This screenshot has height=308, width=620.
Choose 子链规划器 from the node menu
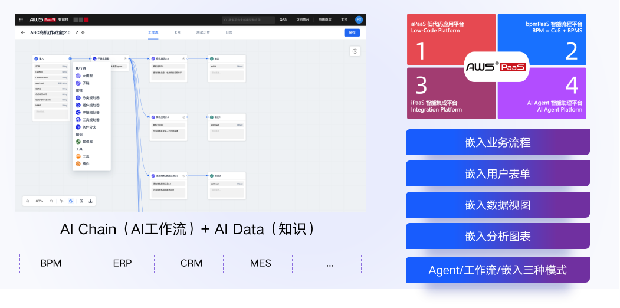click(x=87, y=113)
